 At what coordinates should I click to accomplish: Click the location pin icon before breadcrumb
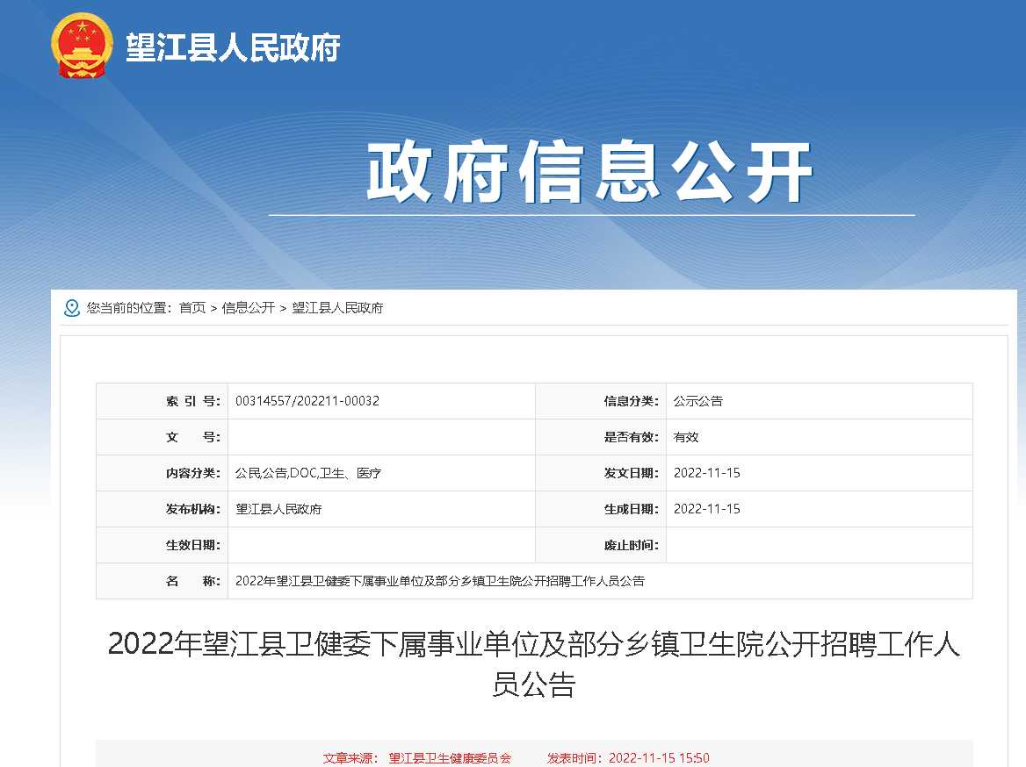pos(72,308)
